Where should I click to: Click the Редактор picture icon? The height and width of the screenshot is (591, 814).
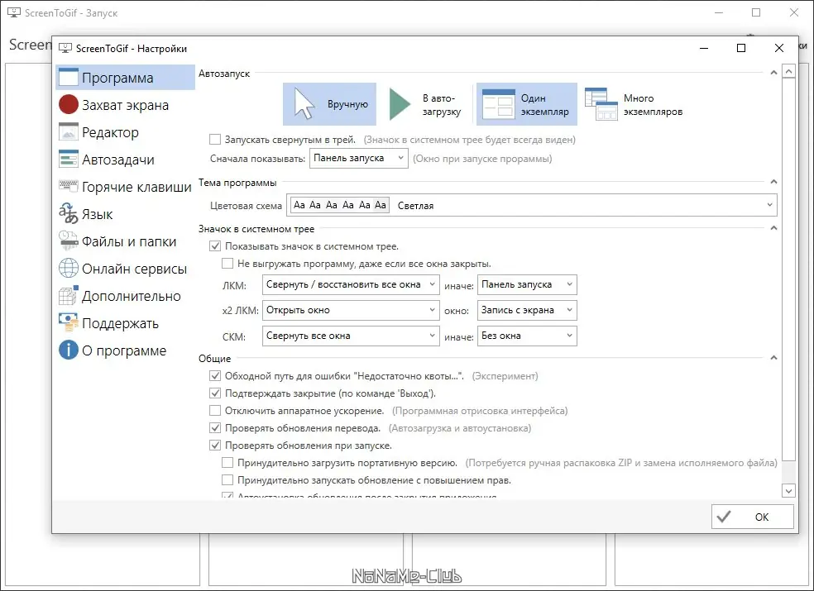tap(68, 131)
